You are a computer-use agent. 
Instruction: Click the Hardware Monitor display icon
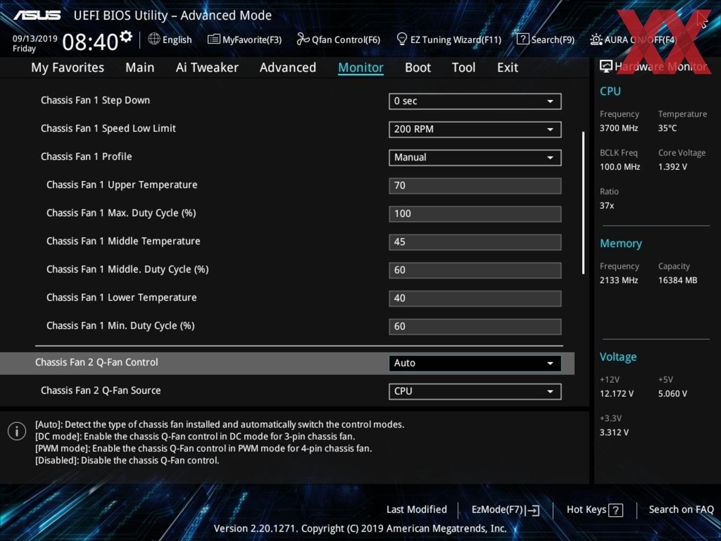606,66
